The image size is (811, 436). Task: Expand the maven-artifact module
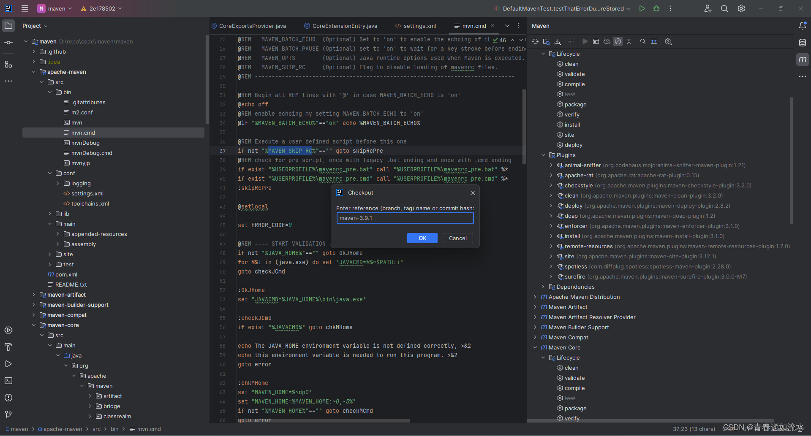[x=34, y=295]
